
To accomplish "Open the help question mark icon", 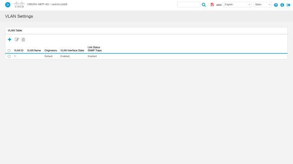I will pos(276,5).
